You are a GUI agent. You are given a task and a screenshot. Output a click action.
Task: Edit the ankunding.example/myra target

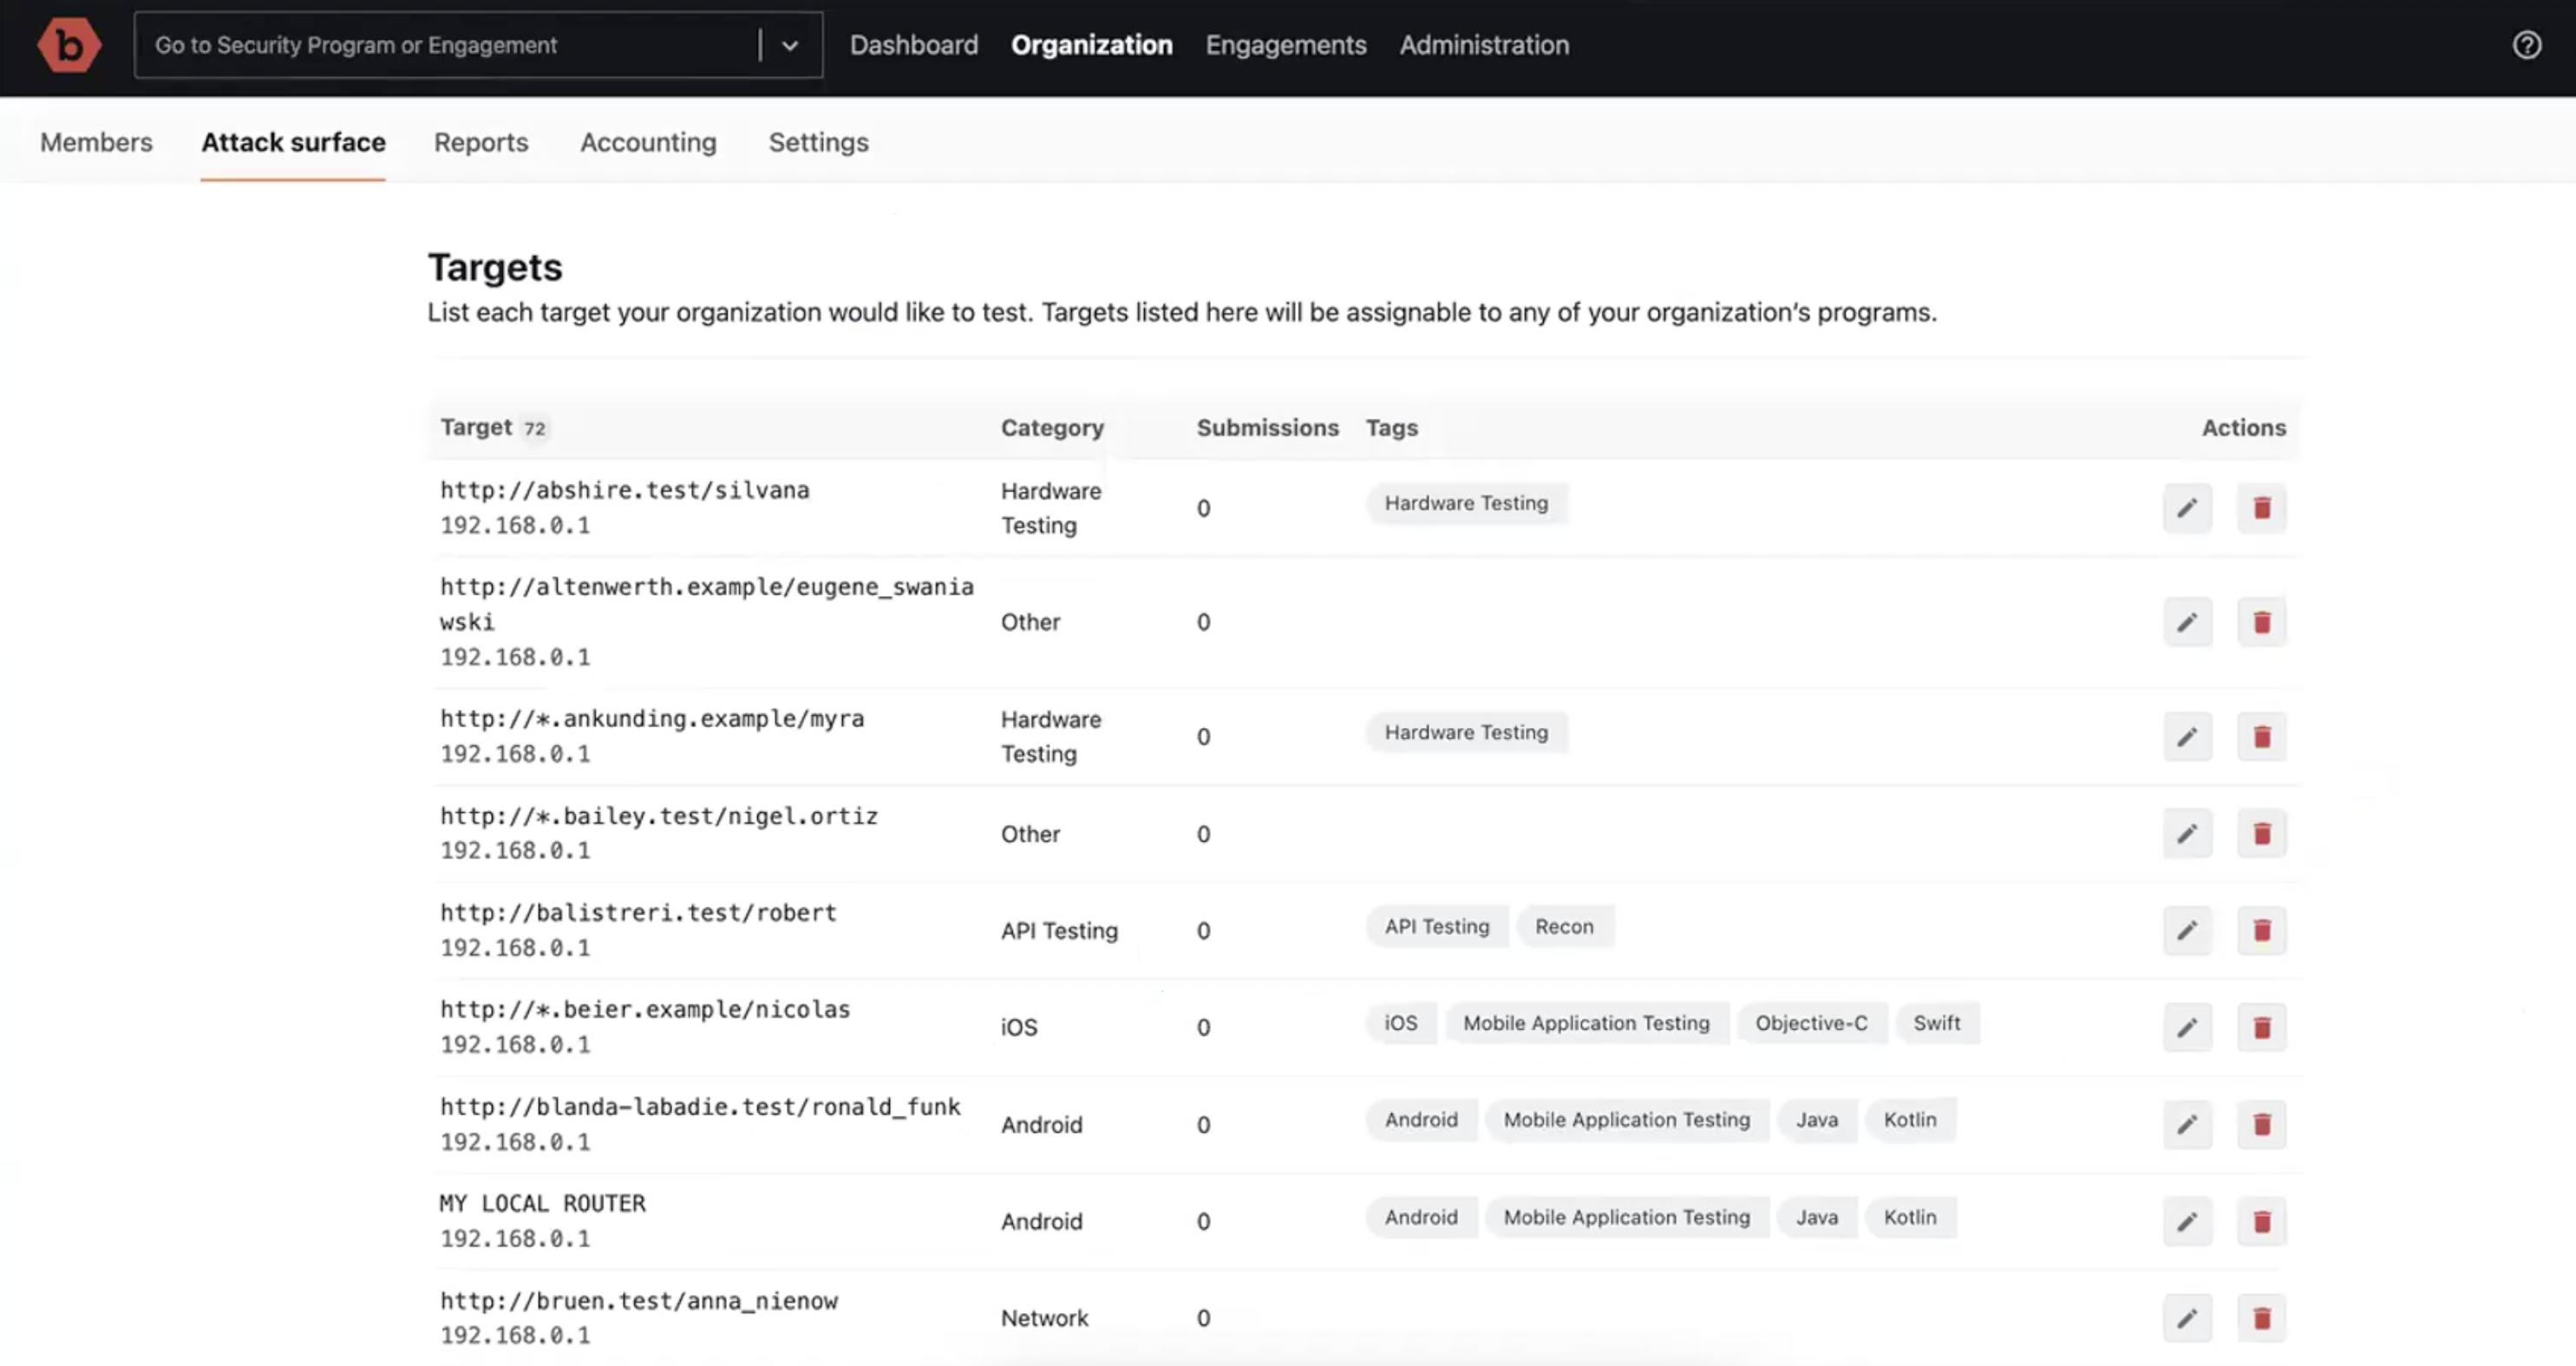pos(2187,737)
